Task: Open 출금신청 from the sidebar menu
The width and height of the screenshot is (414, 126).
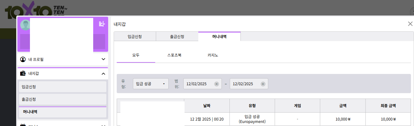Action: click(63, 99)
